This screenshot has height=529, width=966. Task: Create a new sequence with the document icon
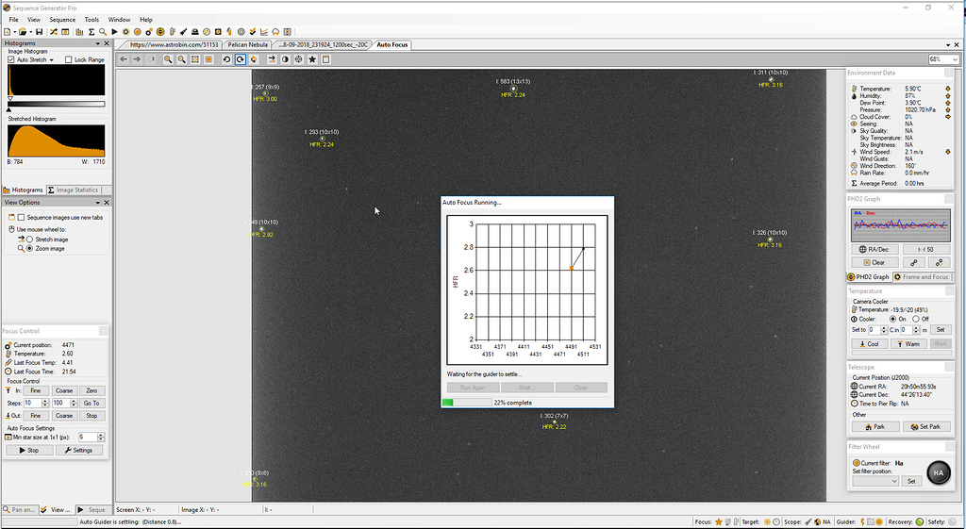point(7,32)
